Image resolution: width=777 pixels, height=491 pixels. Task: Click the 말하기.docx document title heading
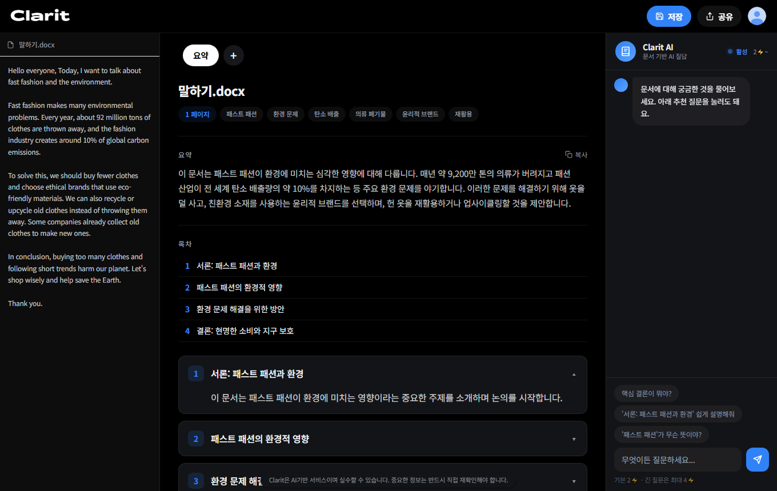[x=211, y=91]
